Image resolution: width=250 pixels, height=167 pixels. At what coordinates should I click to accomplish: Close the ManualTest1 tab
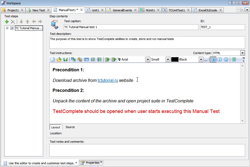click(81, 10)
